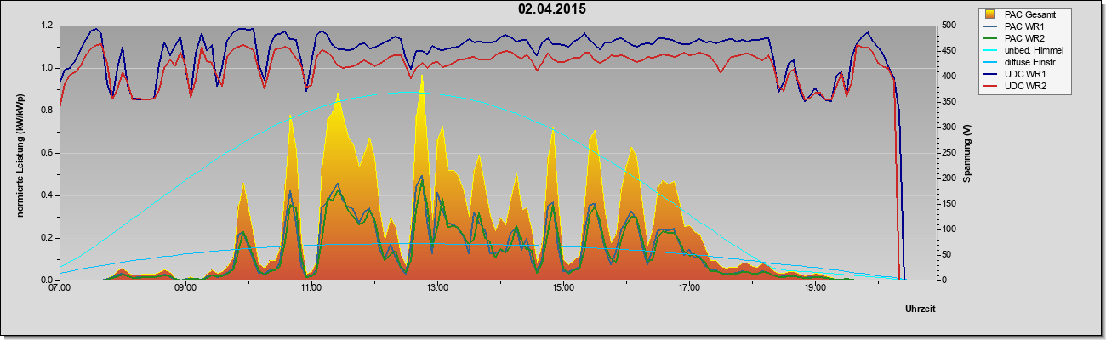1106x340 pixels.
Task: Click the 09:00 time axis label
Action: pyautogui.click(x=185, y=288)
